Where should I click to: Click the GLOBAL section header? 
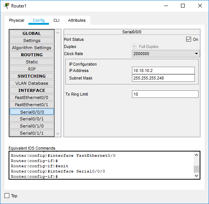[32, 33]
